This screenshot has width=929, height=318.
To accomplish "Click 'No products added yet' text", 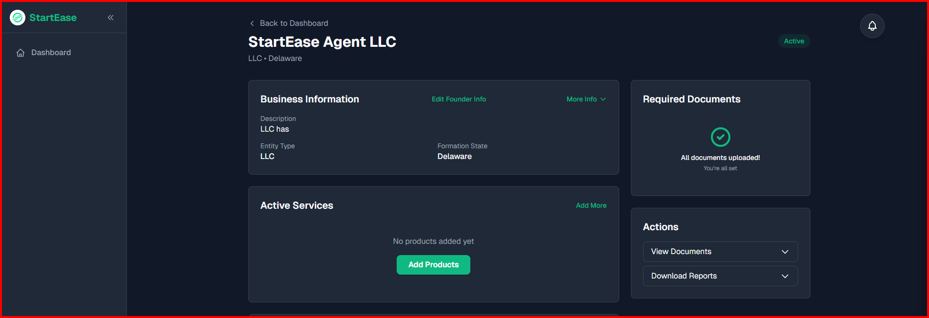I will [x=433, y=241].
